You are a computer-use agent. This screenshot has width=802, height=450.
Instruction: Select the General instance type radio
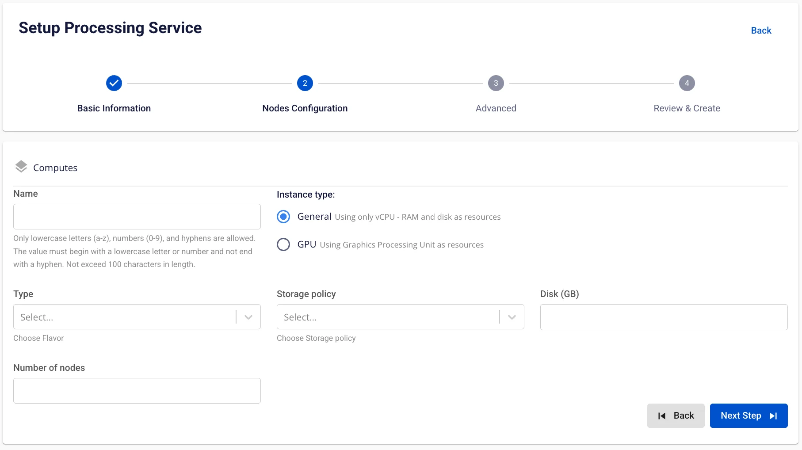283,217
